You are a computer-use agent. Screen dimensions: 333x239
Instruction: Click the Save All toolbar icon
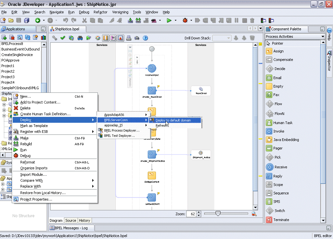pos(26,21)
